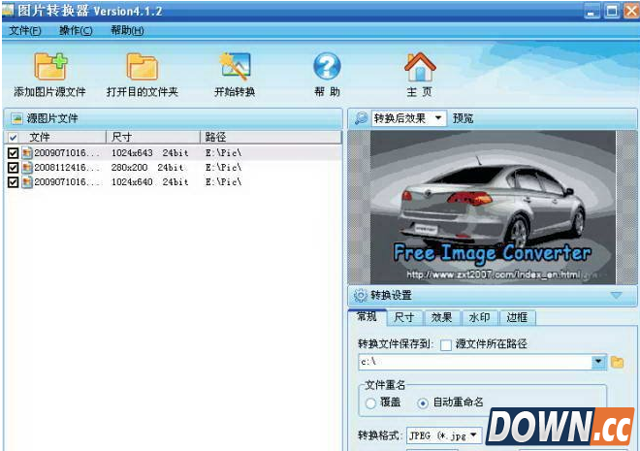640x451 pixels.
Task: Open the 帮助(H) menu
Action: pos(127,31)
